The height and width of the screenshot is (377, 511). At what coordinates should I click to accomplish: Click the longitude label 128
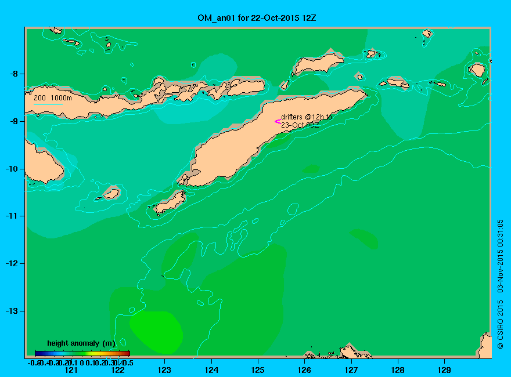(x=398, y=370)
